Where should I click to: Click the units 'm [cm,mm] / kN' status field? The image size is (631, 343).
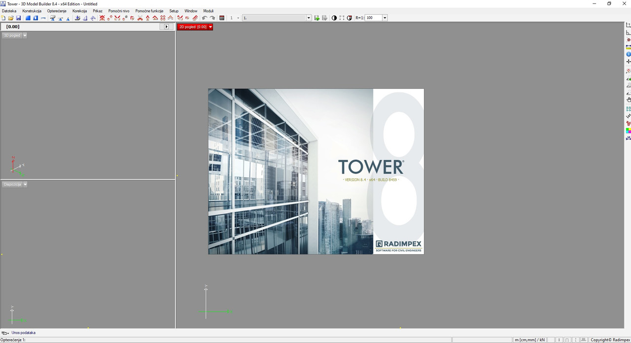tap(530, 340)
